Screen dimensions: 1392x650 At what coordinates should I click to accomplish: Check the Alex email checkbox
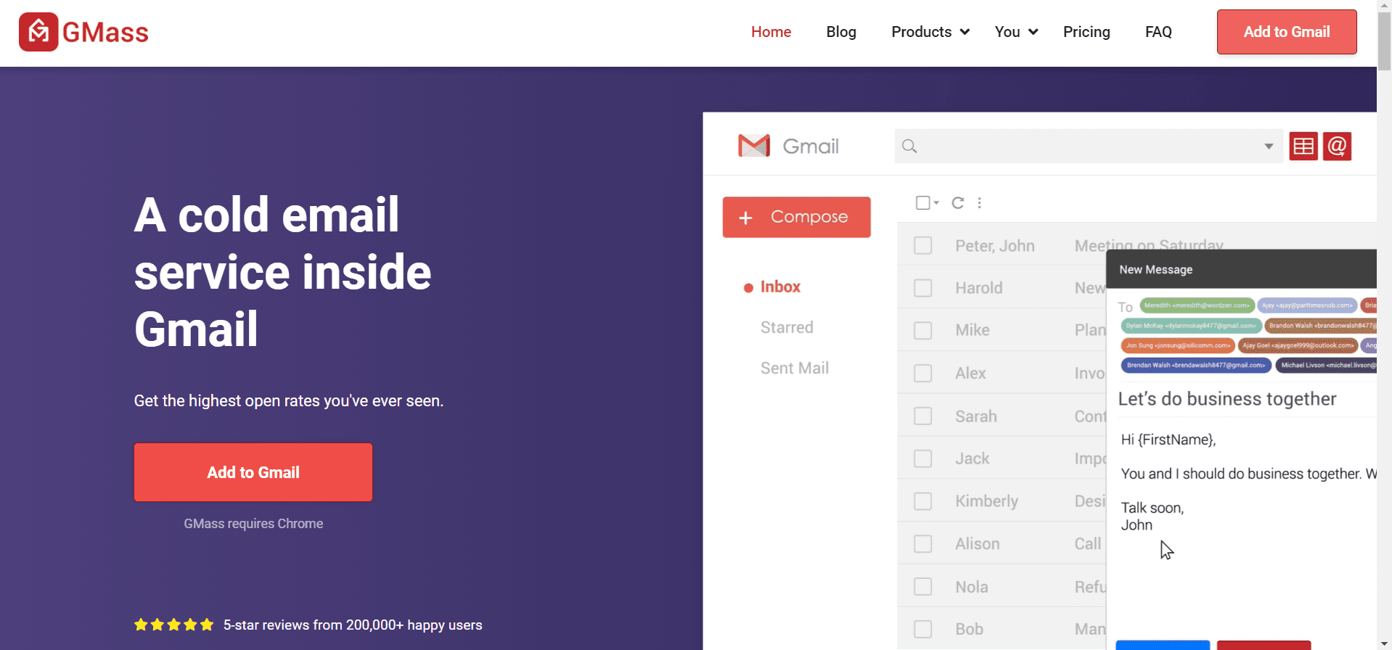(923, 373)
